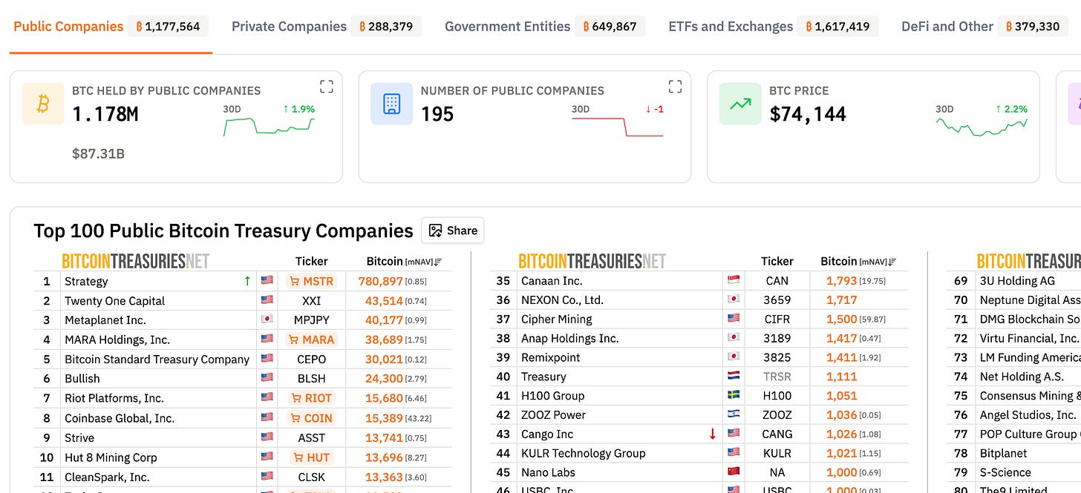The height and width of the screenshot is (493, 1081).
Task: Select ZOOZ Power row
Action: click(553, 415)
